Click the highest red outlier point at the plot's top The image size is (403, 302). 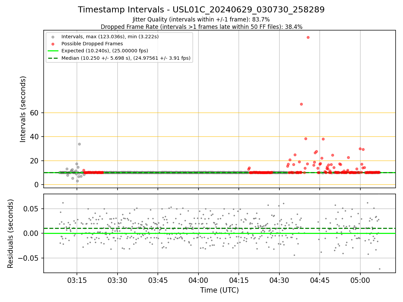(x=308, y=37)
